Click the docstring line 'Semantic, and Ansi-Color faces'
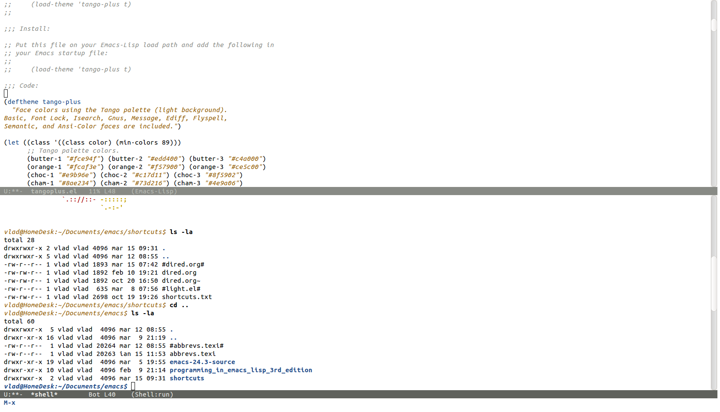720x412 pixels. pos(93,126)
